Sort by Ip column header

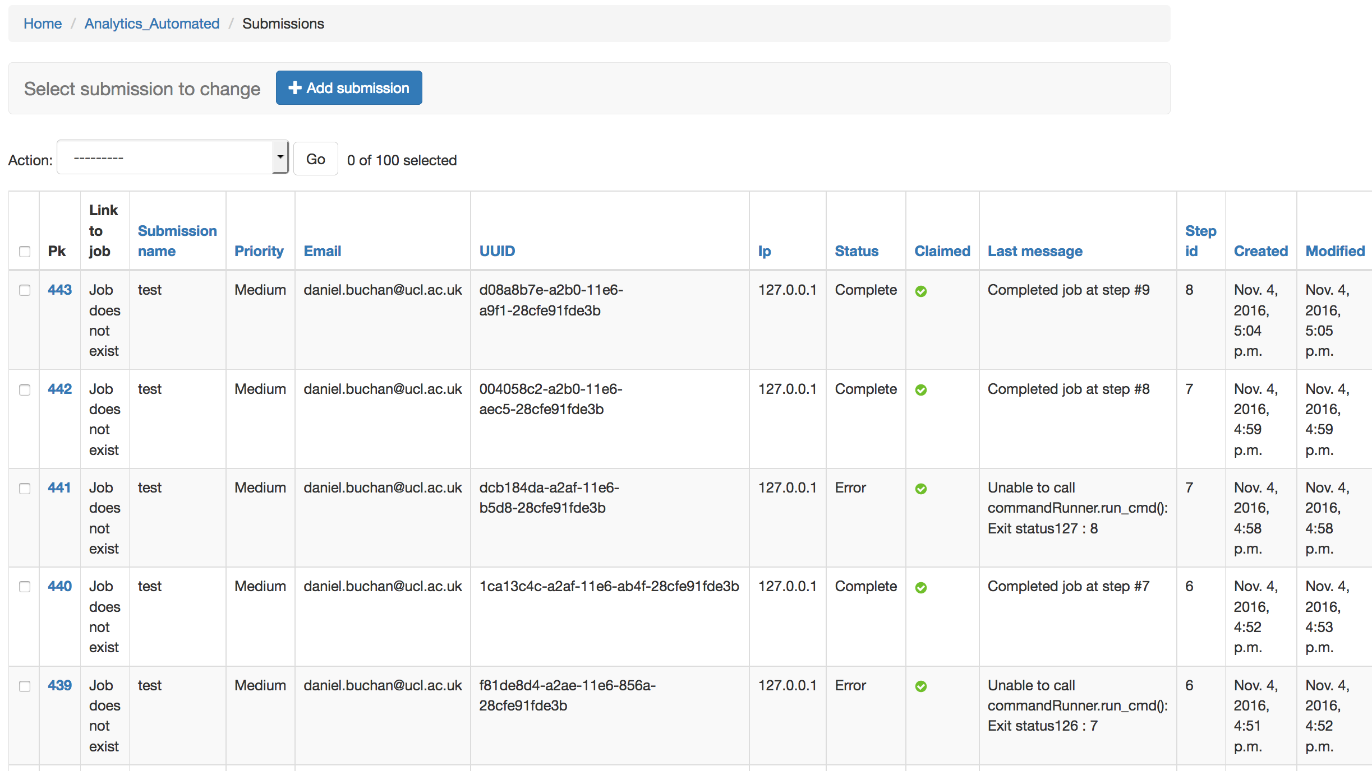765,251
